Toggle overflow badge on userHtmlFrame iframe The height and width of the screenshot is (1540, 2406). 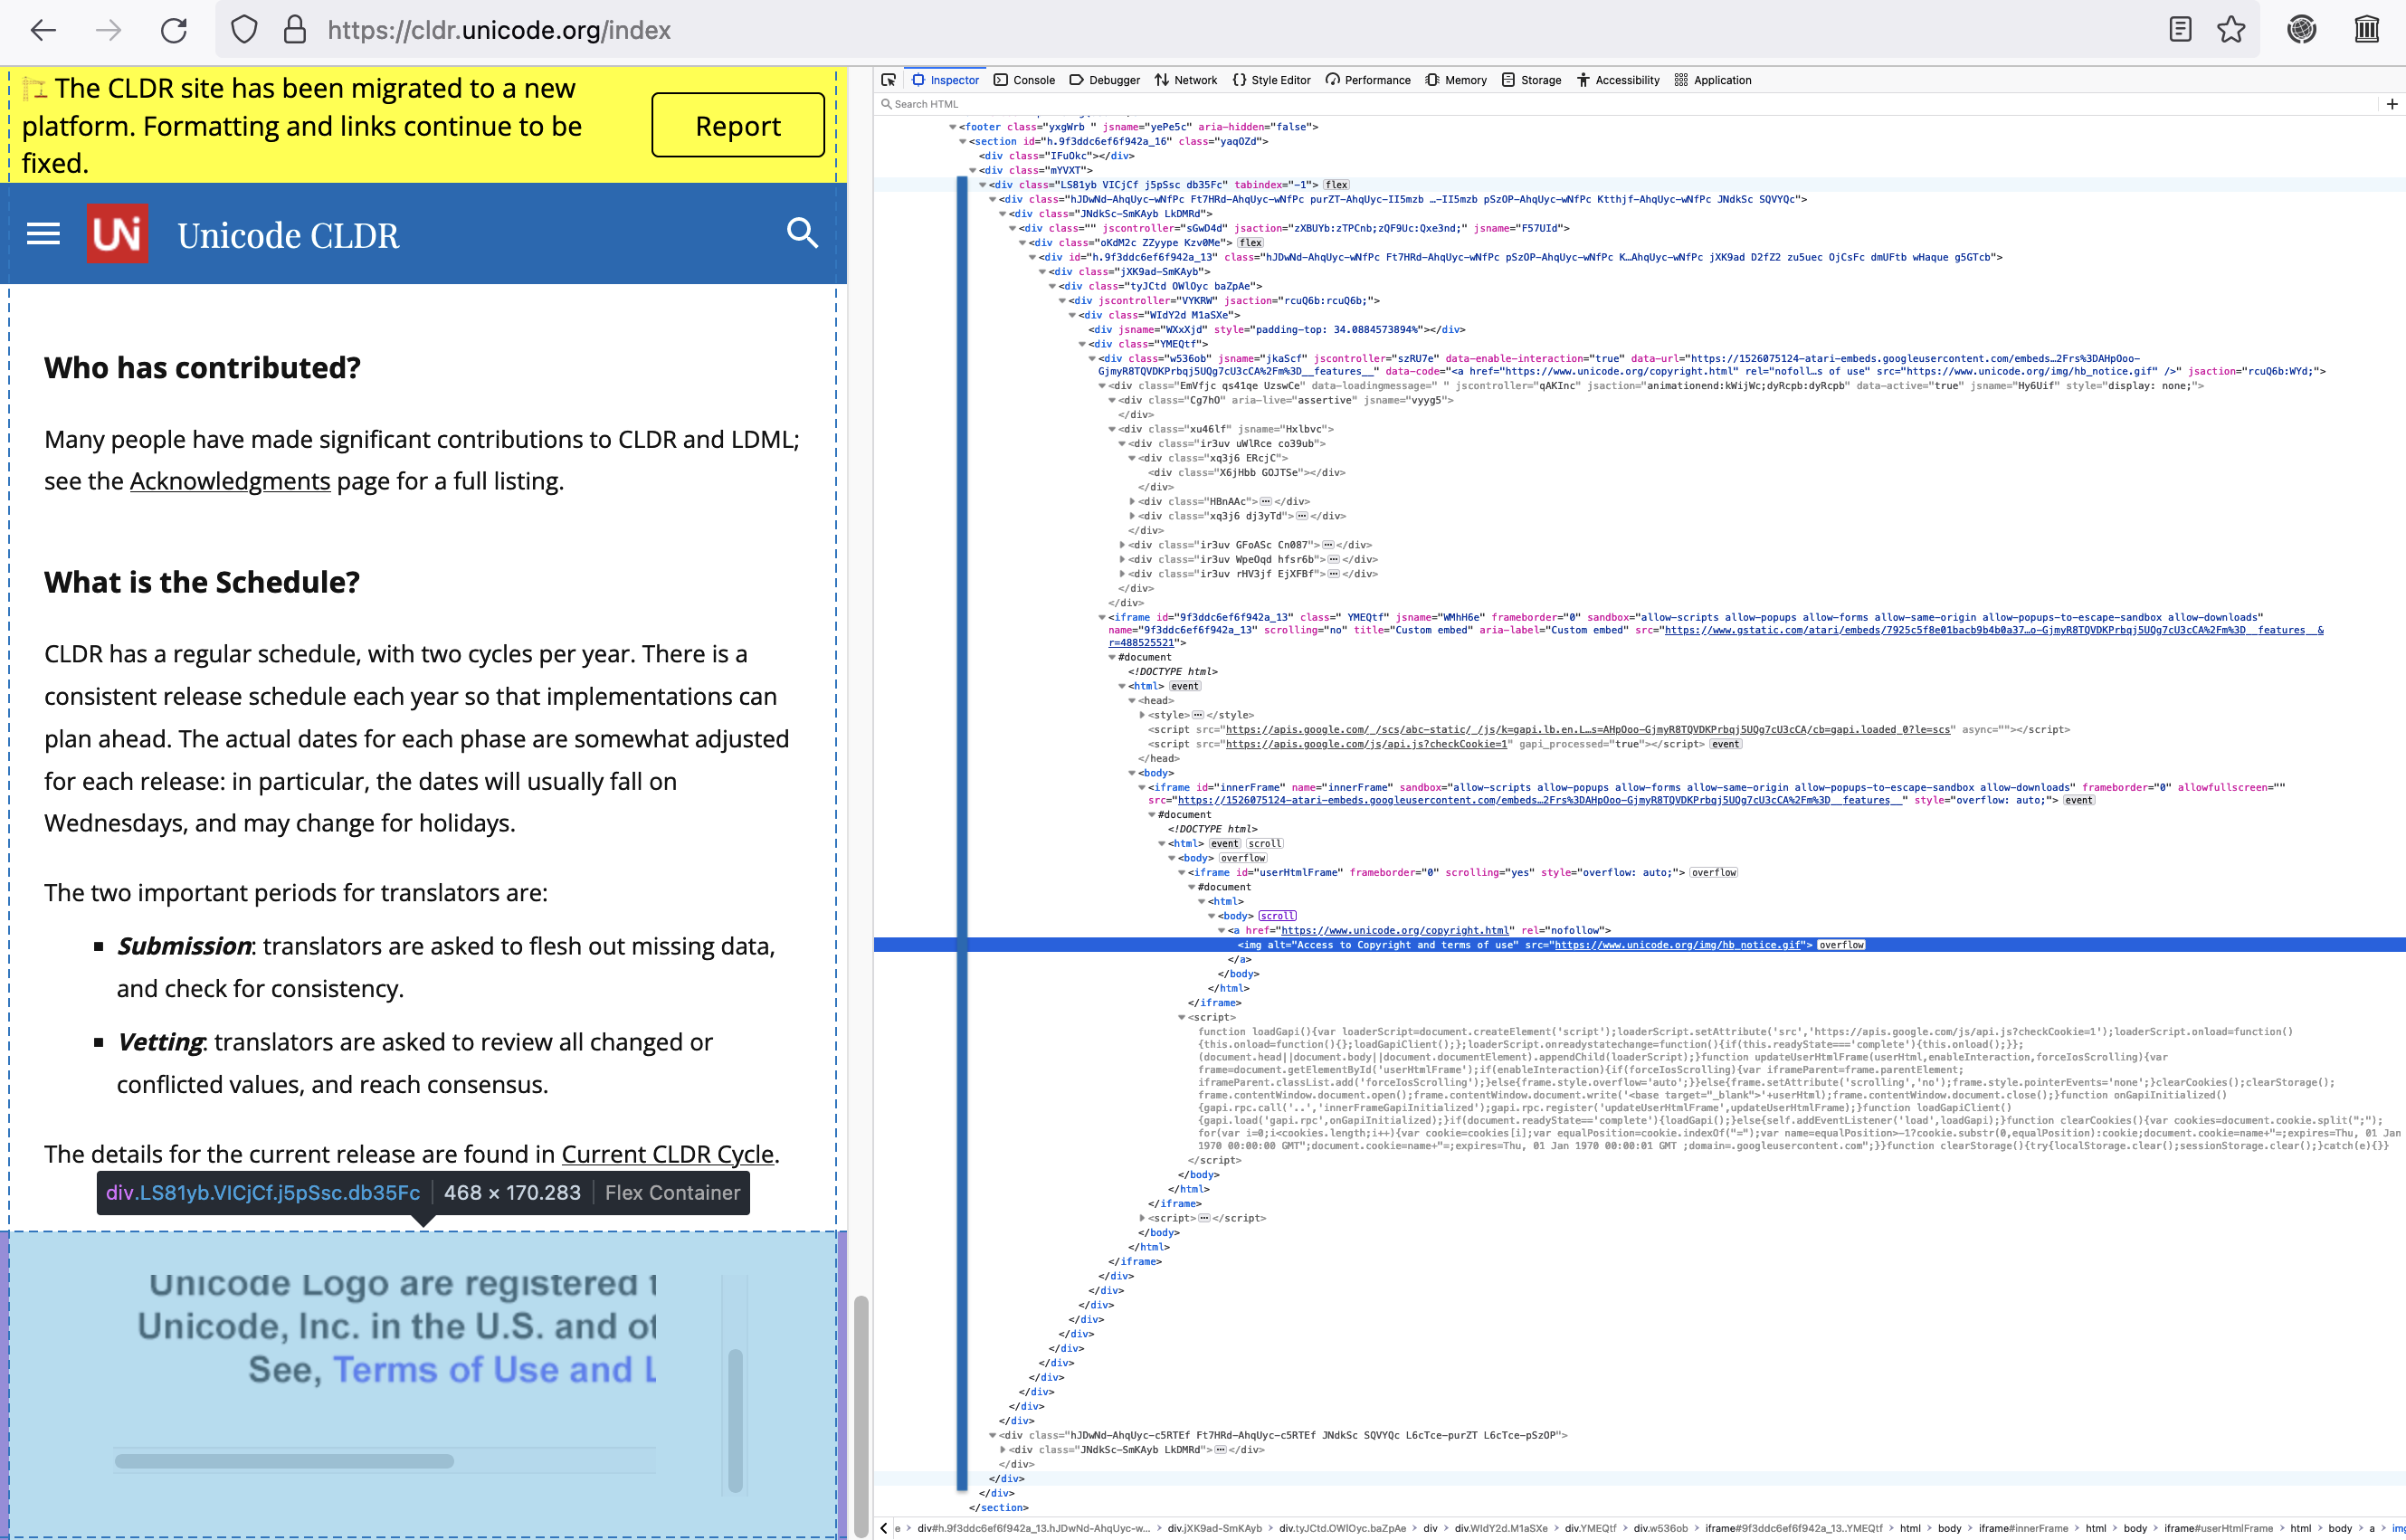[x=1713, y=873]
